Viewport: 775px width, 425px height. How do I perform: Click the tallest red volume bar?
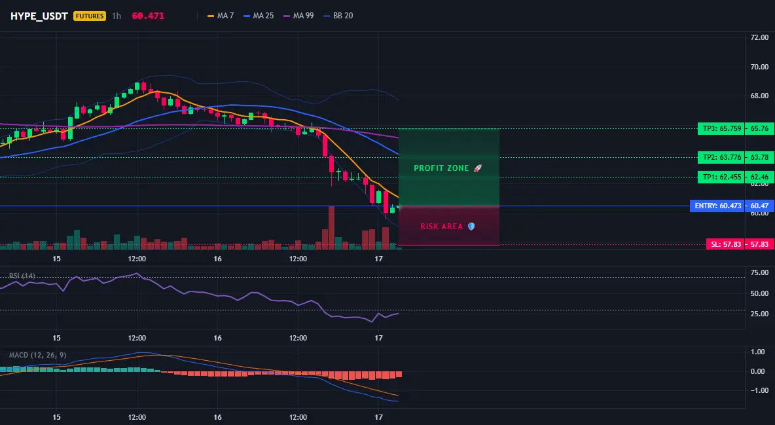pos(331,228)
